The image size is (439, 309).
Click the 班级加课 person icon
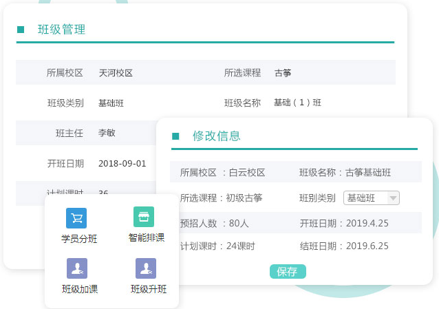pyautogui.click(x=76, y=268)
